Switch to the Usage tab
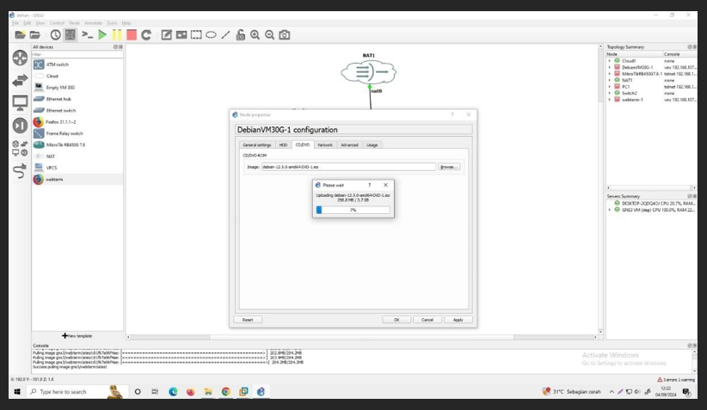 point(372,145)
